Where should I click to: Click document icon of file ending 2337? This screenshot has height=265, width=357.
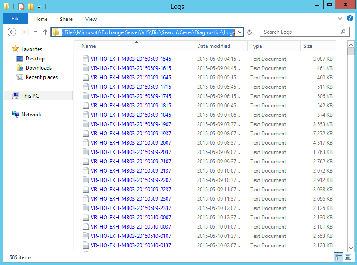click(x=85, y=208)
